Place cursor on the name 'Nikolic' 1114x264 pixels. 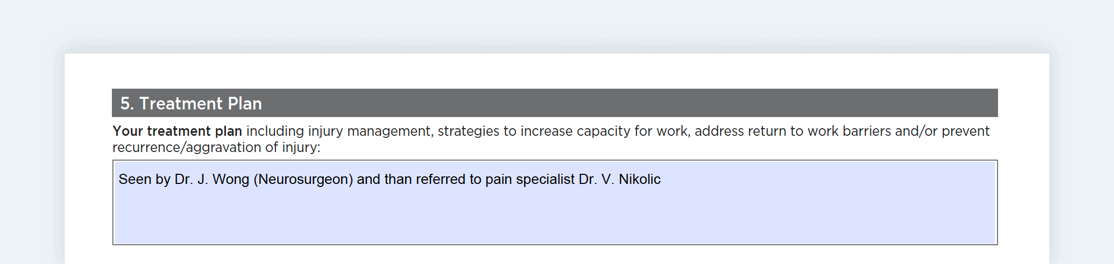point(640,179)
